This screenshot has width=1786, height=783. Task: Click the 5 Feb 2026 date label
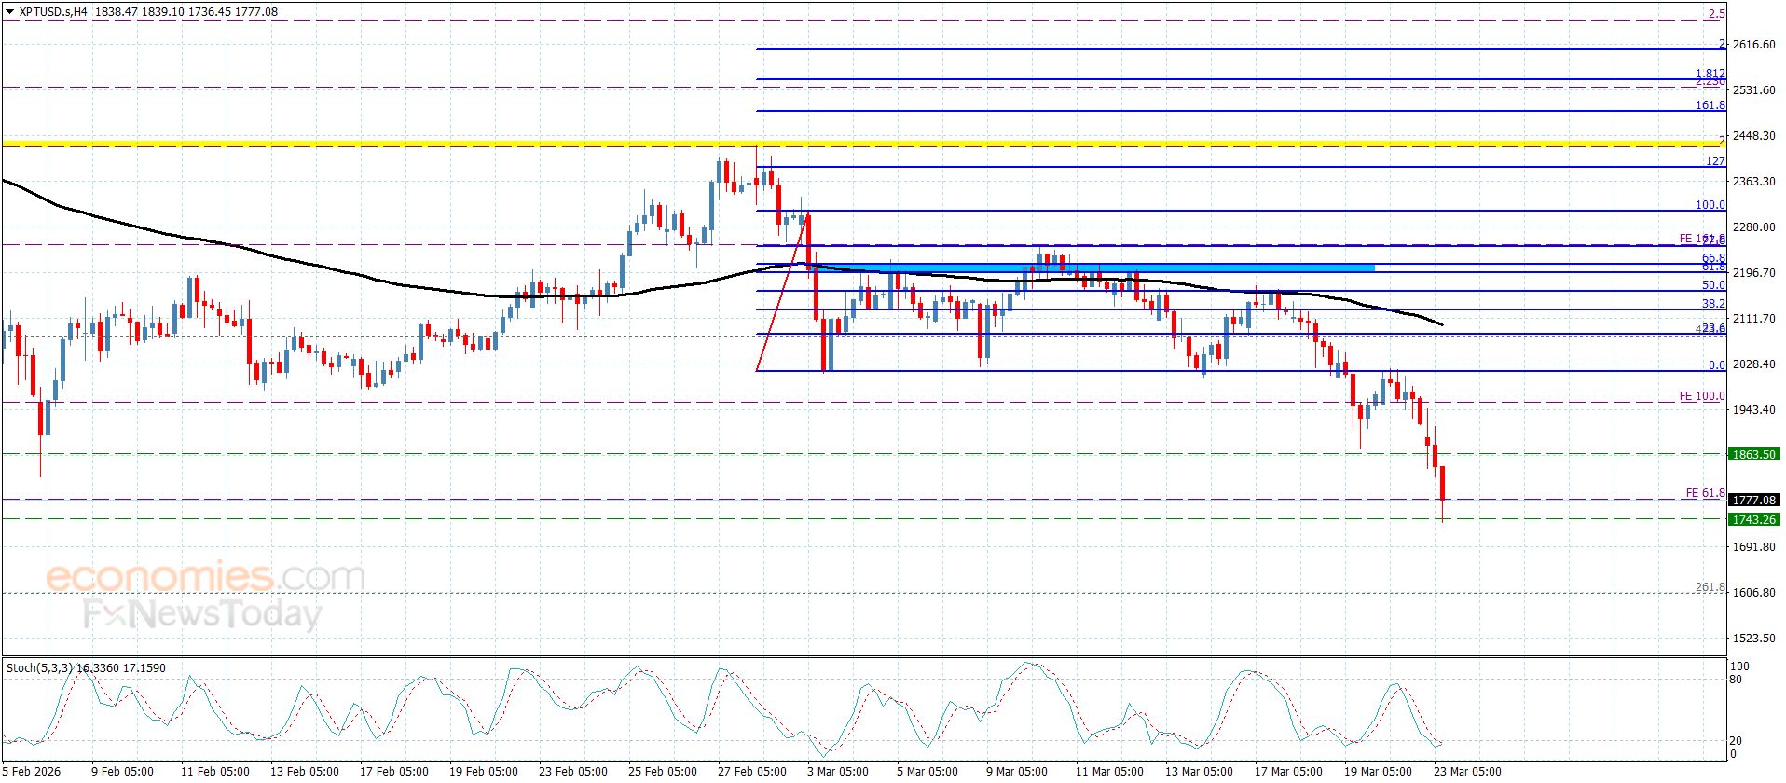[x=33, y=772]
